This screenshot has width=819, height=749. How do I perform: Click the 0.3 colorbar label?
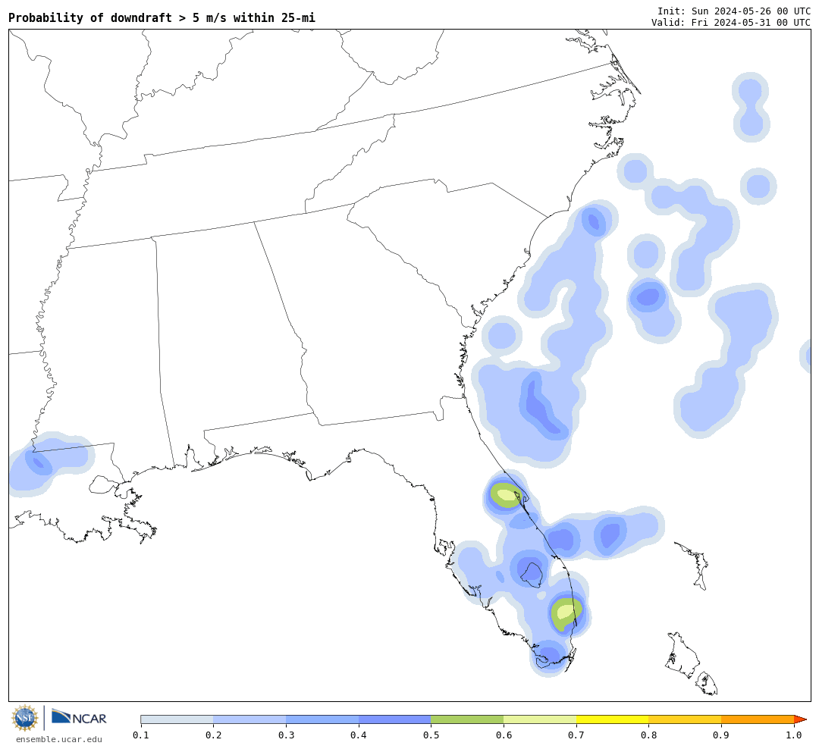click(x=286, y=735)
